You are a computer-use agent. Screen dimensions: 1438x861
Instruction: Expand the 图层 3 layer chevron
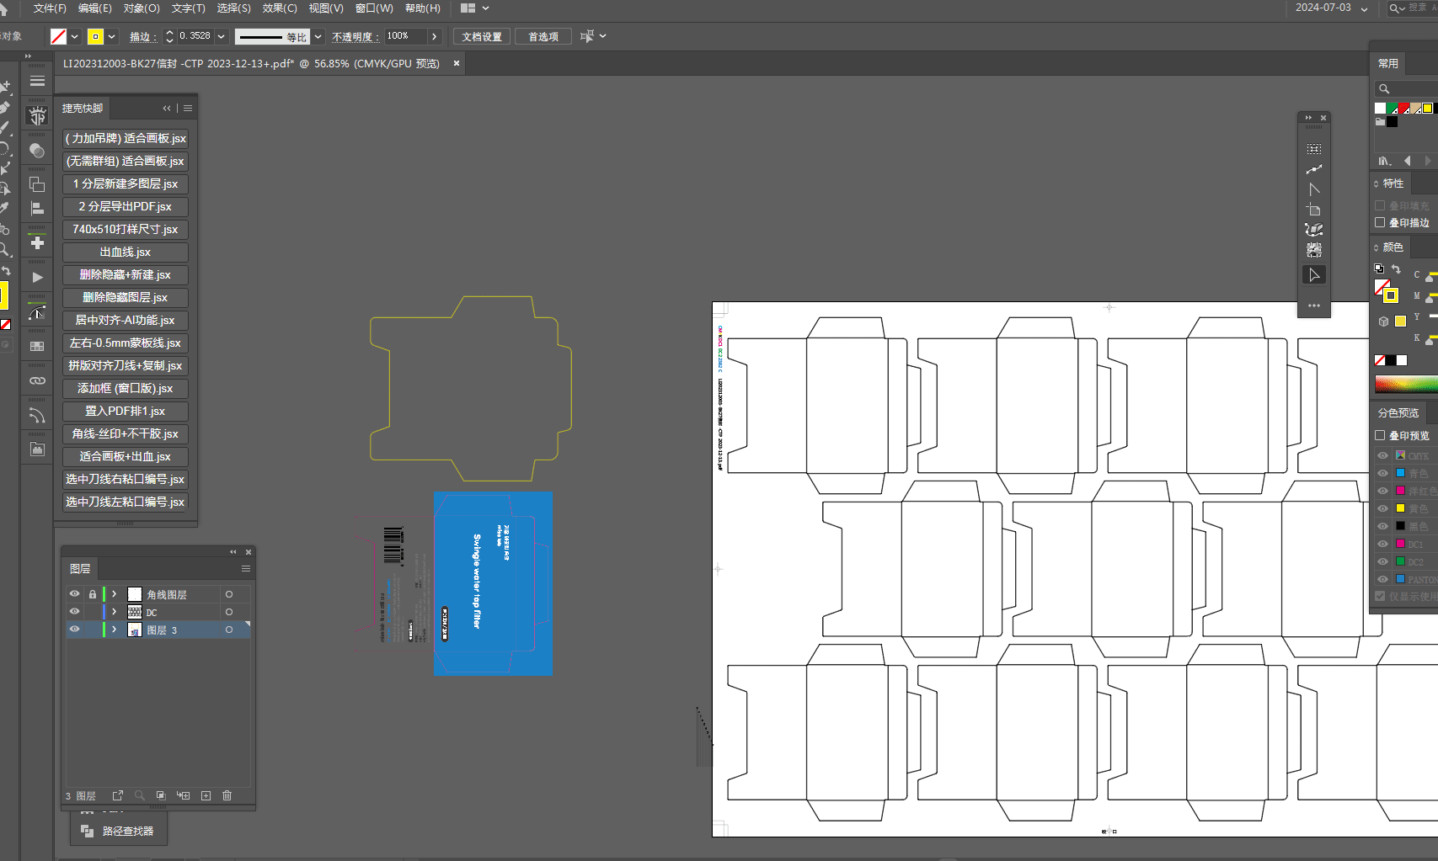115,630
